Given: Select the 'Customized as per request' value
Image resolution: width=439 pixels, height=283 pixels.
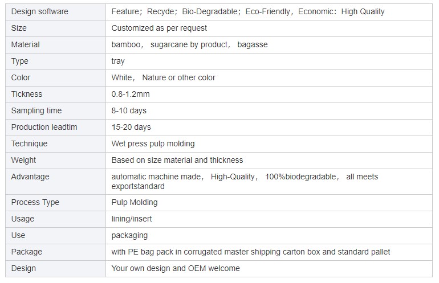Looking at the screenshot, I should pos(159,28).
